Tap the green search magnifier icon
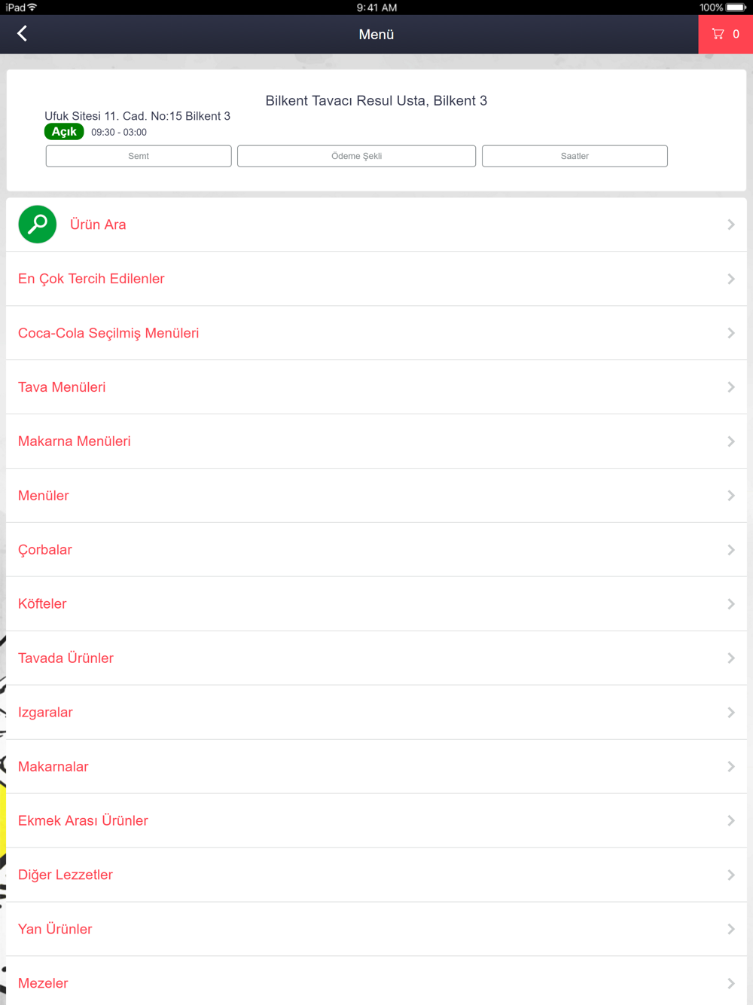This screenshot has width=753, height=1005. coord(37,225)
